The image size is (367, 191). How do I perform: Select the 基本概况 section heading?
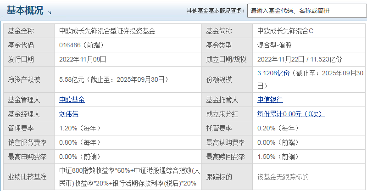pos(25,10)
